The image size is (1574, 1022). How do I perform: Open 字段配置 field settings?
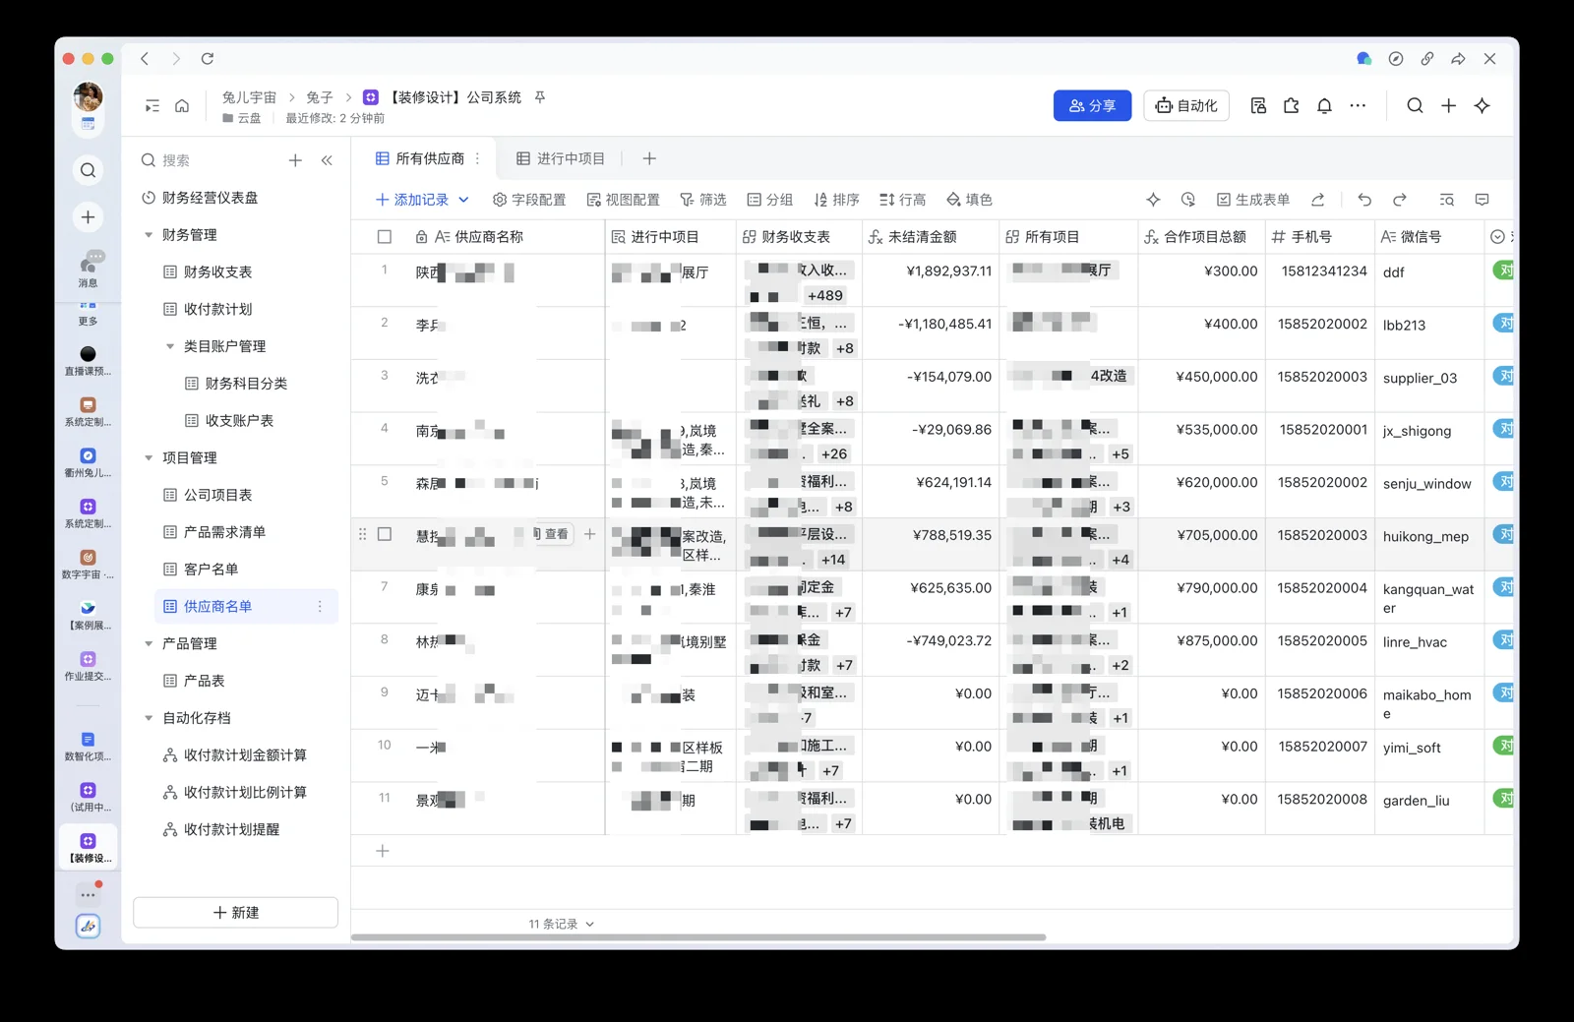[529, 200]
